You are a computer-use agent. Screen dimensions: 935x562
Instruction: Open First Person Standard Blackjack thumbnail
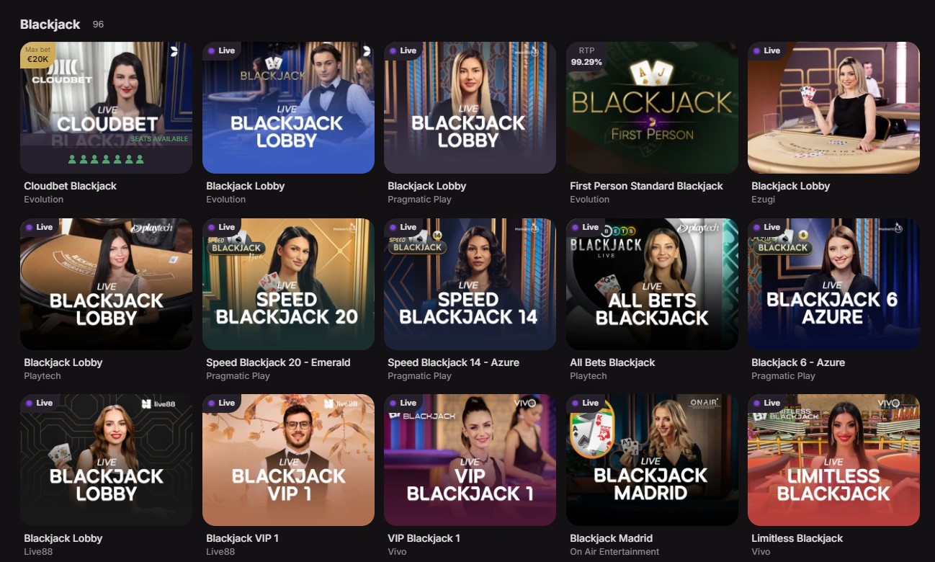click(x=652, y=107)
